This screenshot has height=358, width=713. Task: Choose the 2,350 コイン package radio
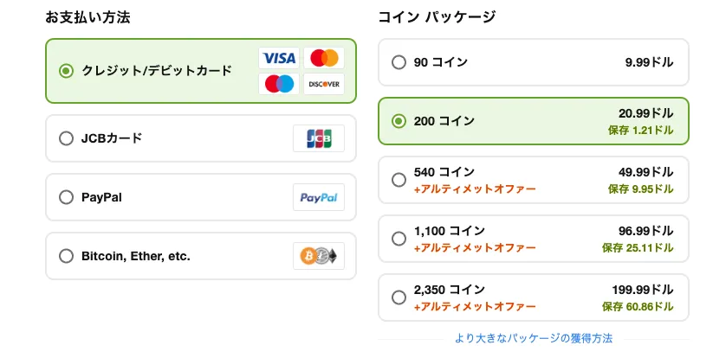399,297
